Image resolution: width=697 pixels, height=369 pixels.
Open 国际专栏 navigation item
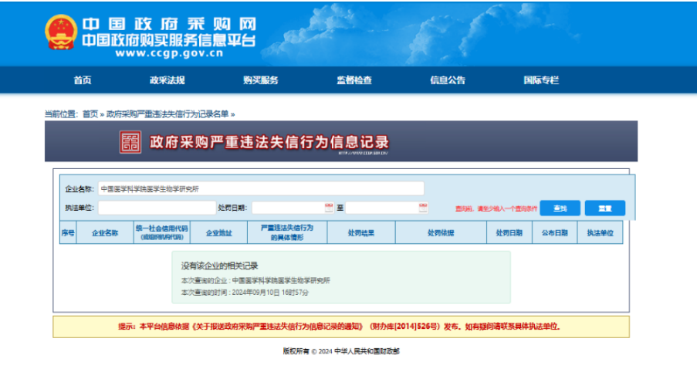coord(541,80)
